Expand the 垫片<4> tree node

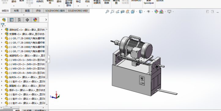pos(2,103)
